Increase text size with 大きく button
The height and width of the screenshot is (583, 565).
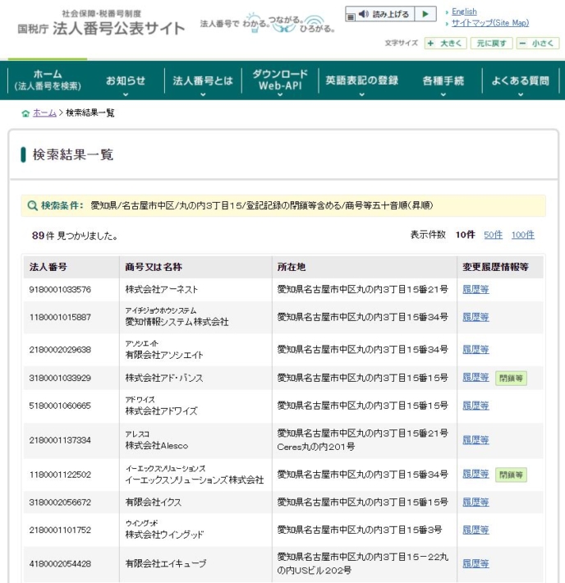click(x=446, y=44)
